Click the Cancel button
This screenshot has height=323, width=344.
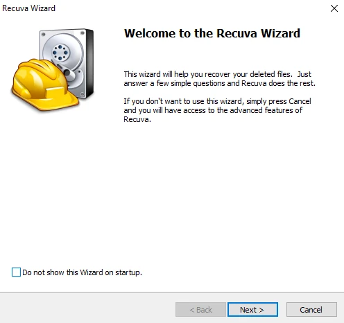coord(311,310)
